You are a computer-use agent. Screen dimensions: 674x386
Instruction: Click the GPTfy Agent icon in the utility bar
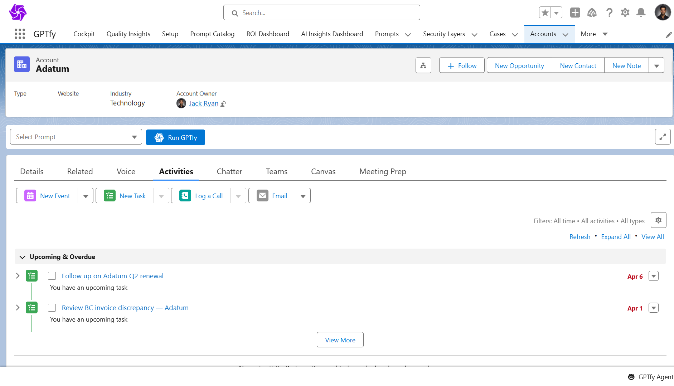pyautogui.click(x=631, y=377)
